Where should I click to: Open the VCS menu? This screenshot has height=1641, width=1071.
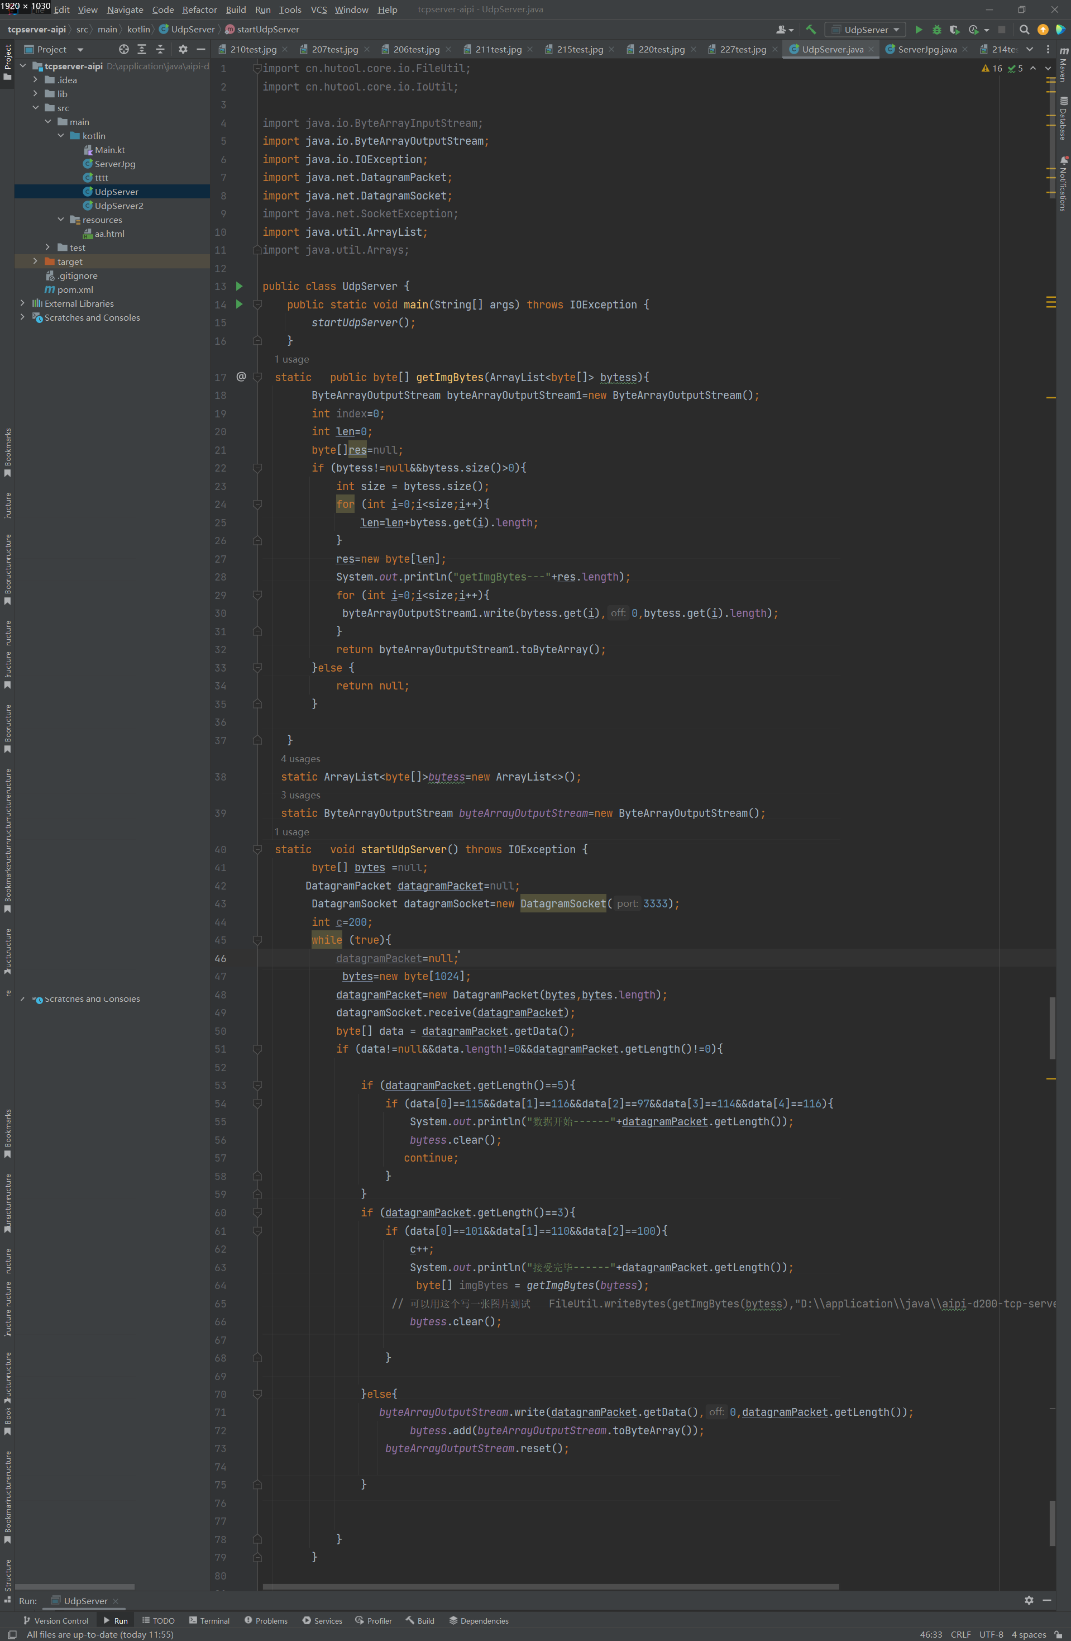318,9
